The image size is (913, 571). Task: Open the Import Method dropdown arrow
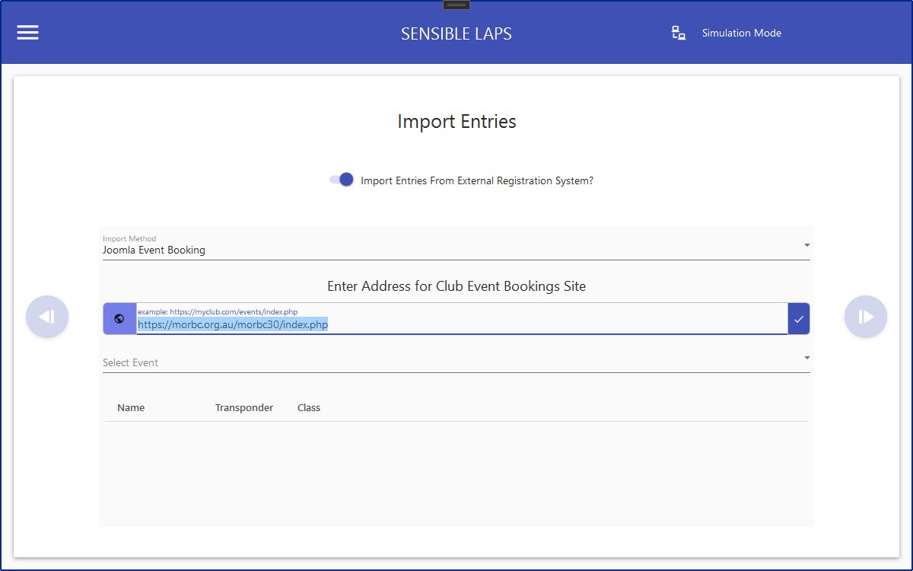(x=806, y=245)
